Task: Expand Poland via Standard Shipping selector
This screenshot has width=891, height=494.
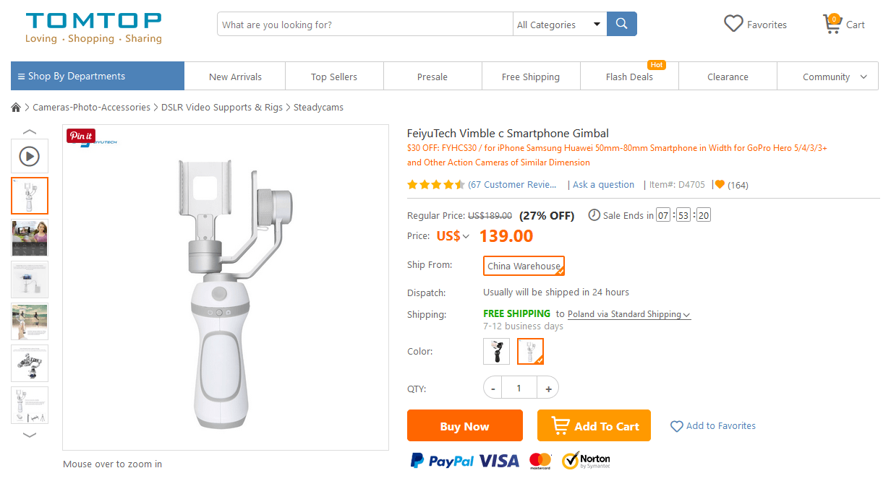Action: [629, 314]
